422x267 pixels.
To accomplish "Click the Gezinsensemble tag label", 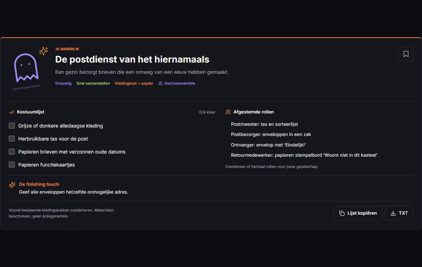I will click(x=180, y=84).
